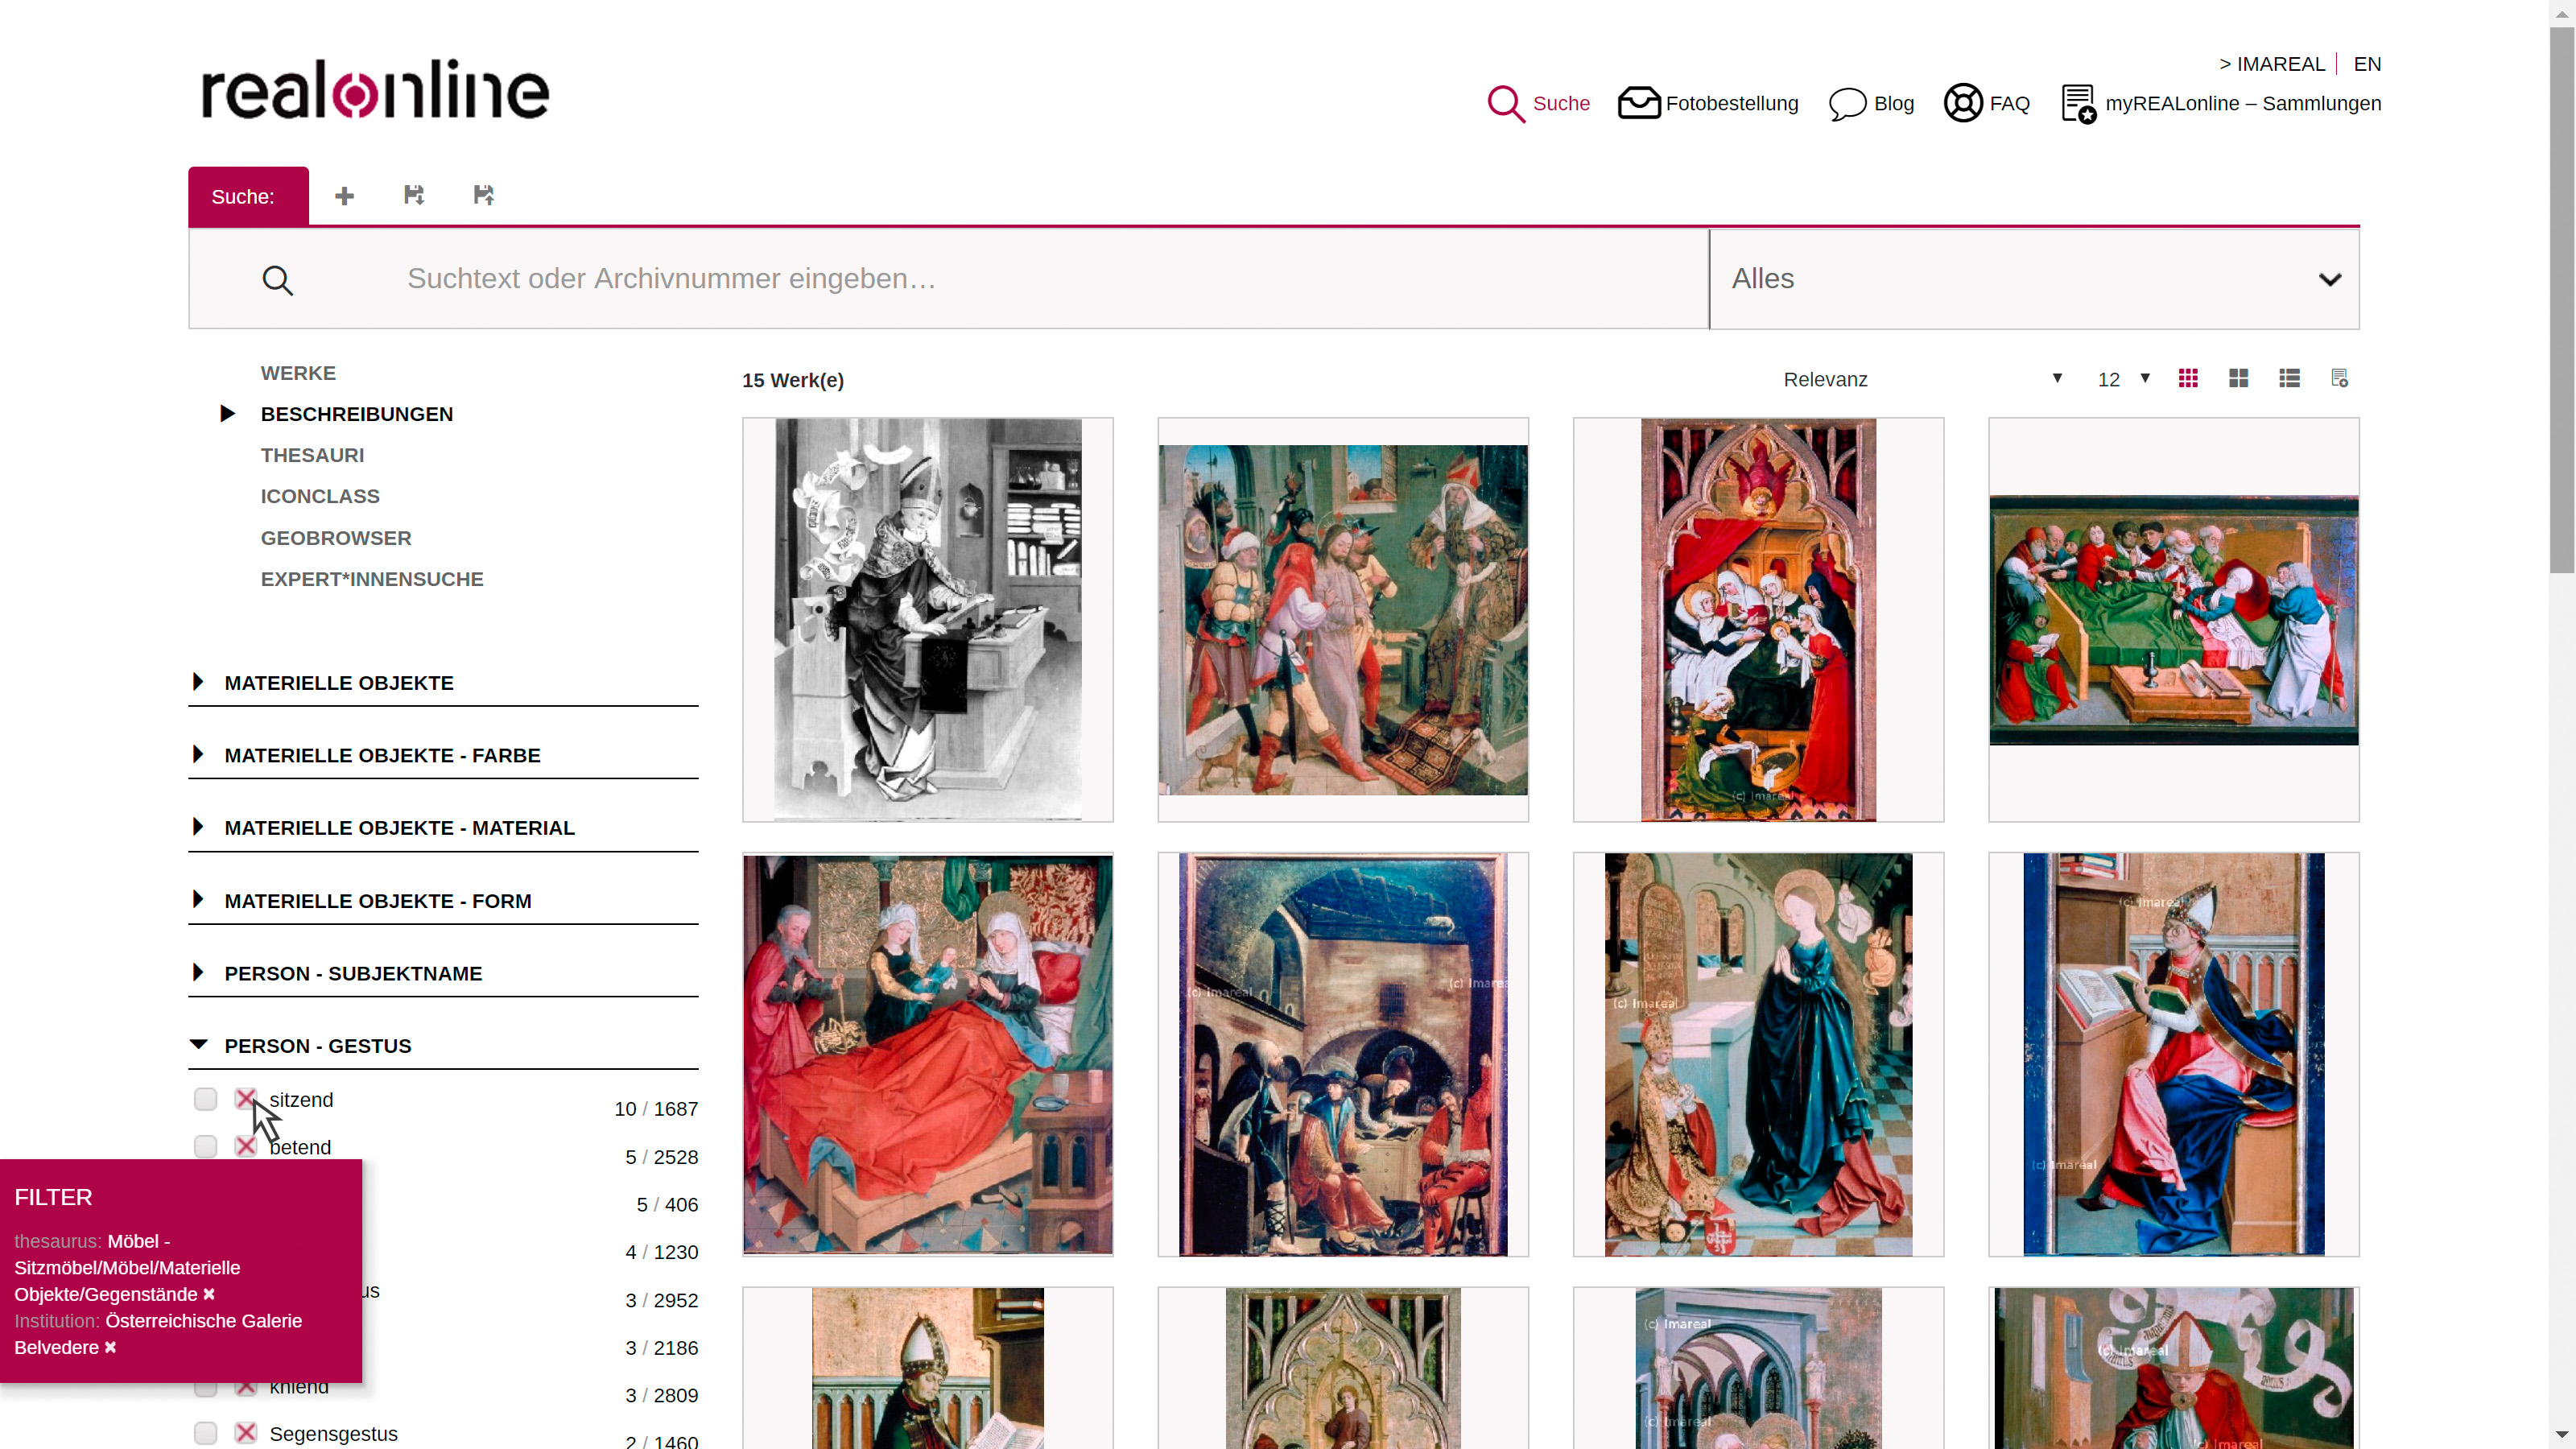
Task: Add a new search tab with plus icon
Action: pos(344,196)
